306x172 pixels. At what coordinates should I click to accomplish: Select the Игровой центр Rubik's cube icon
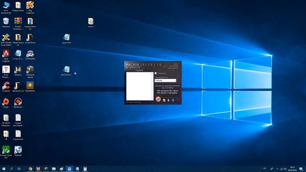[30, 72]
